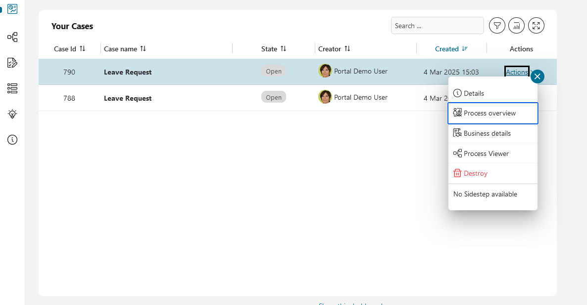
Task: Sort the table by Case Id
Action: tap(82, 48)
